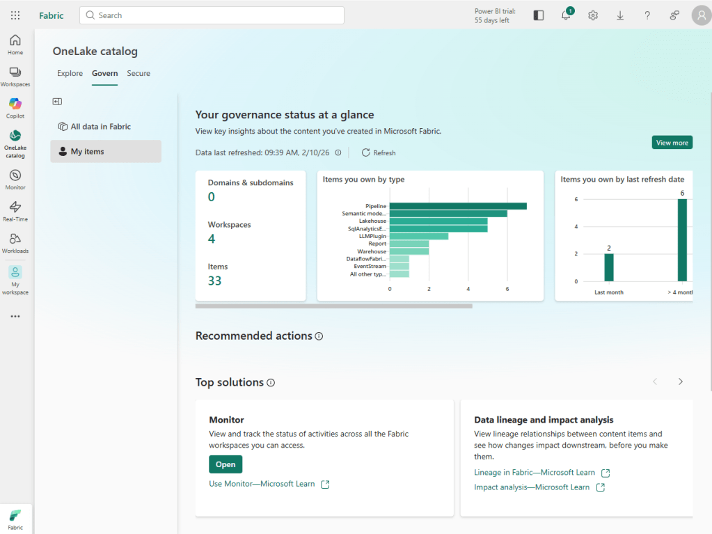The image size is (712, 534).
Task: Open the app launcher waffle icon
Action: 15,15
